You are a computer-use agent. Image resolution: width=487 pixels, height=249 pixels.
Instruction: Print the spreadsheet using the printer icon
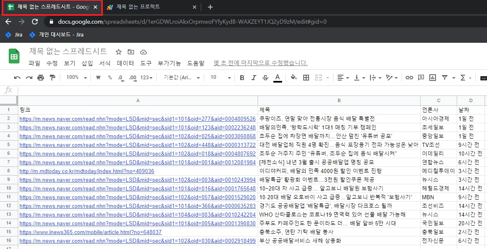click(x=41, y=78)
